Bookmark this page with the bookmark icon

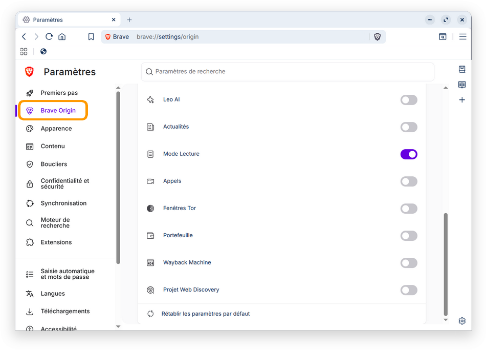point(91,37)
